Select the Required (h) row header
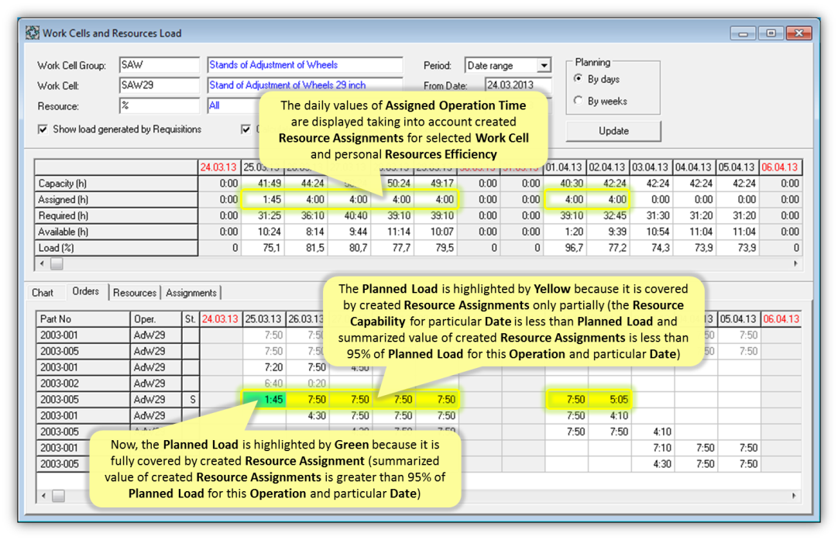The width and height of the screenshot is (838, 540). click(x=116, y=215)
